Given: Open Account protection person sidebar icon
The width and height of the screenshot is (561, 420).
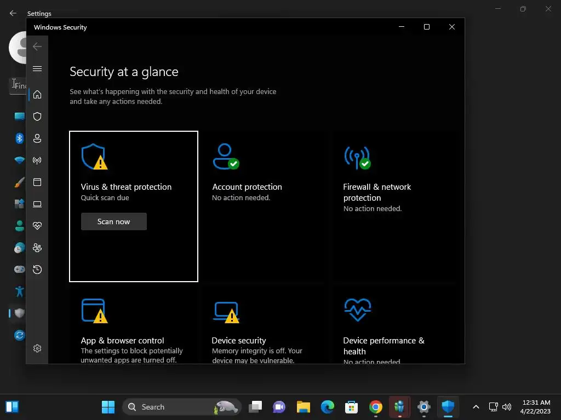Looking at the screenshot, I should (x=37, y=138).
